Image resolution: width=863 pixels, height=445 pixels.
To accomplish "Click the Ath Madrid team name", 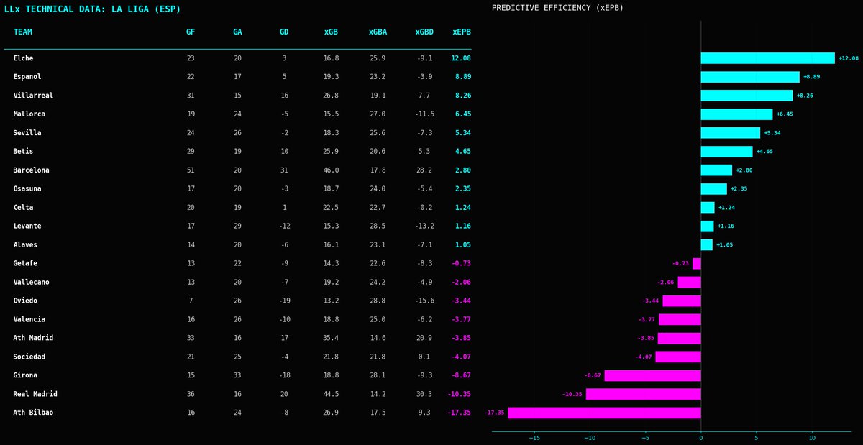I will pyautogui.click(x=33, y=339).
